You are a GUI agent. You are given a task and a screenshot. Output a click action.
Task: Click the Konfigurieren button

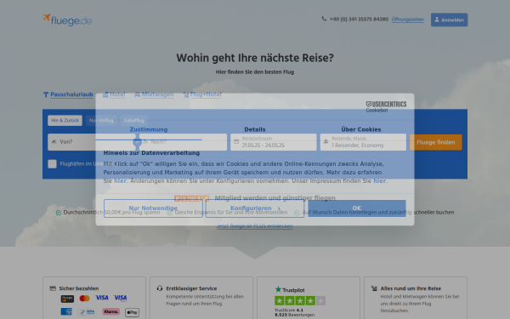[x=255, y=208]
